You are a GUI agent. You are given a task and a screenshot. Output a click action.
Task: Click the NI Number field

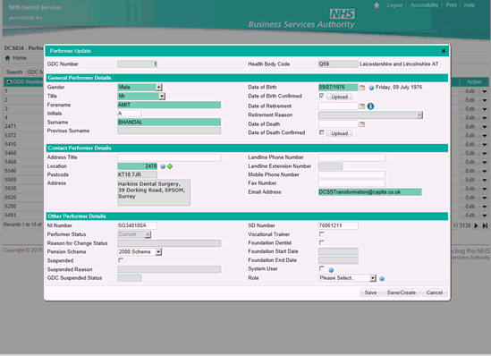pos(137,225)
